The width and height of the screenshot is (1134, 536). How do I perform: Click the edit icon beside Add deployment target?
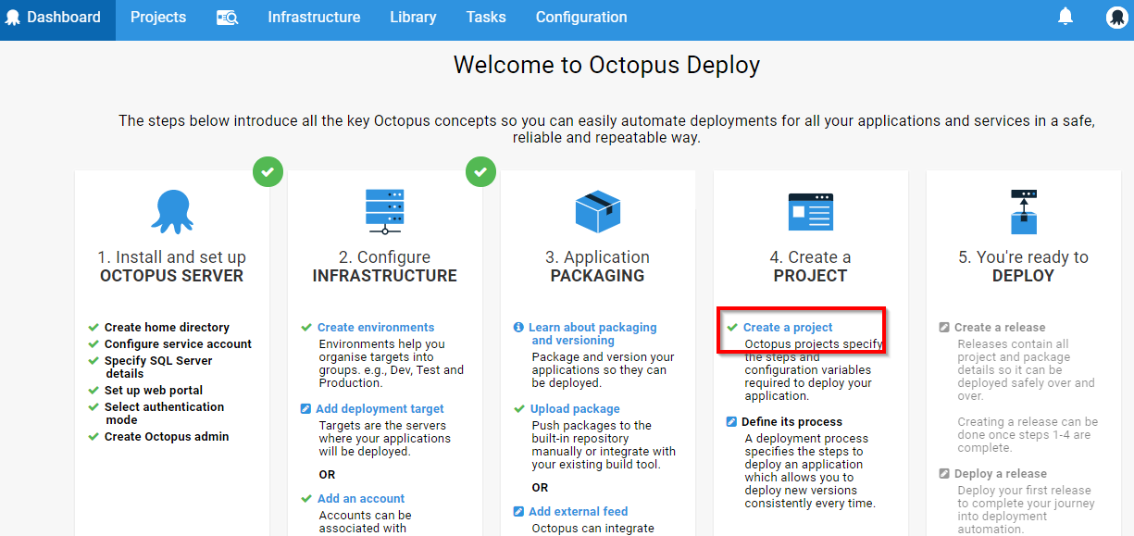click(306, 409)
